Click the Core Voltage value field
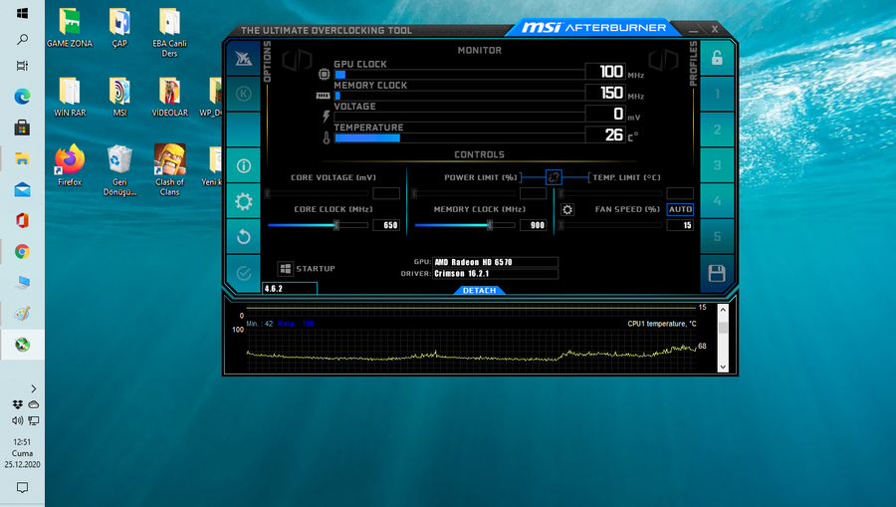Screen dimensions: 896x507 (386, 193)
